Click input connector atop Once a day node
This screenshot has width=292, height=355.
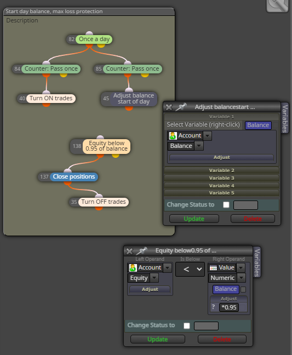point(89,33)
